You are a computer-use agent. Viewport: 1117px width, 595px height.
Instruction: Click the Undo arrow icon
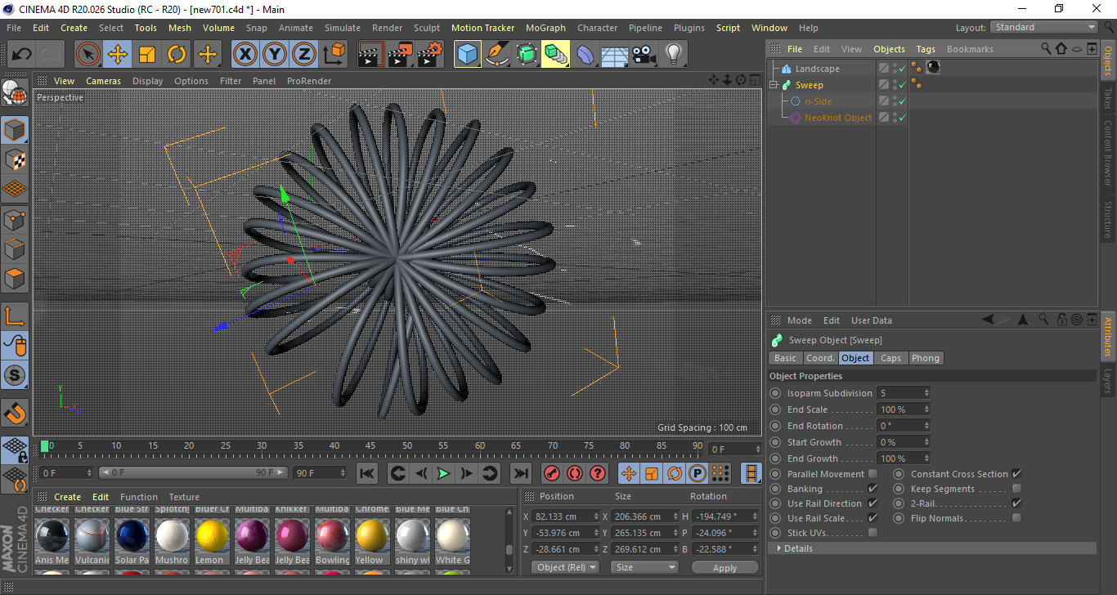click(x=22, y=55)
